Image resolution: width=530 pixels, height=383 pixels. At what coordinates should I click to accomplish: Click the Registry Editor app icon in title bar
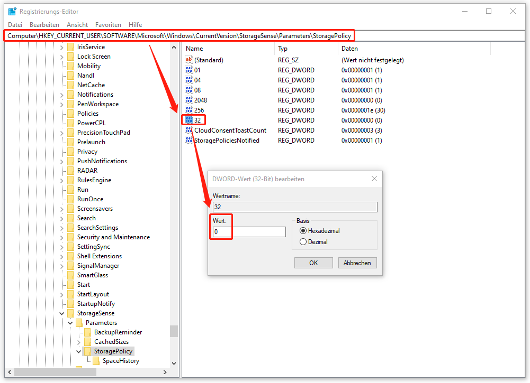pyautogui.click(x=12, y=11)
